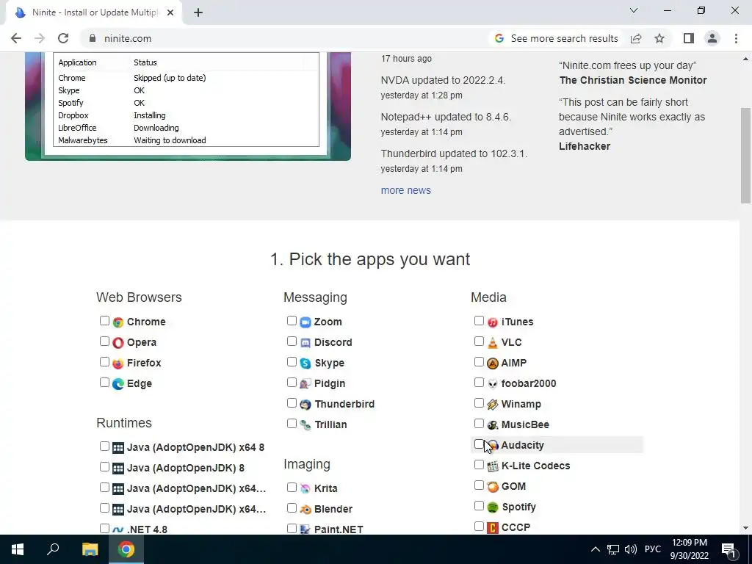752x564 pixels.
Task: Click the ninite.com address bar
Action: [x=286, y=38]
